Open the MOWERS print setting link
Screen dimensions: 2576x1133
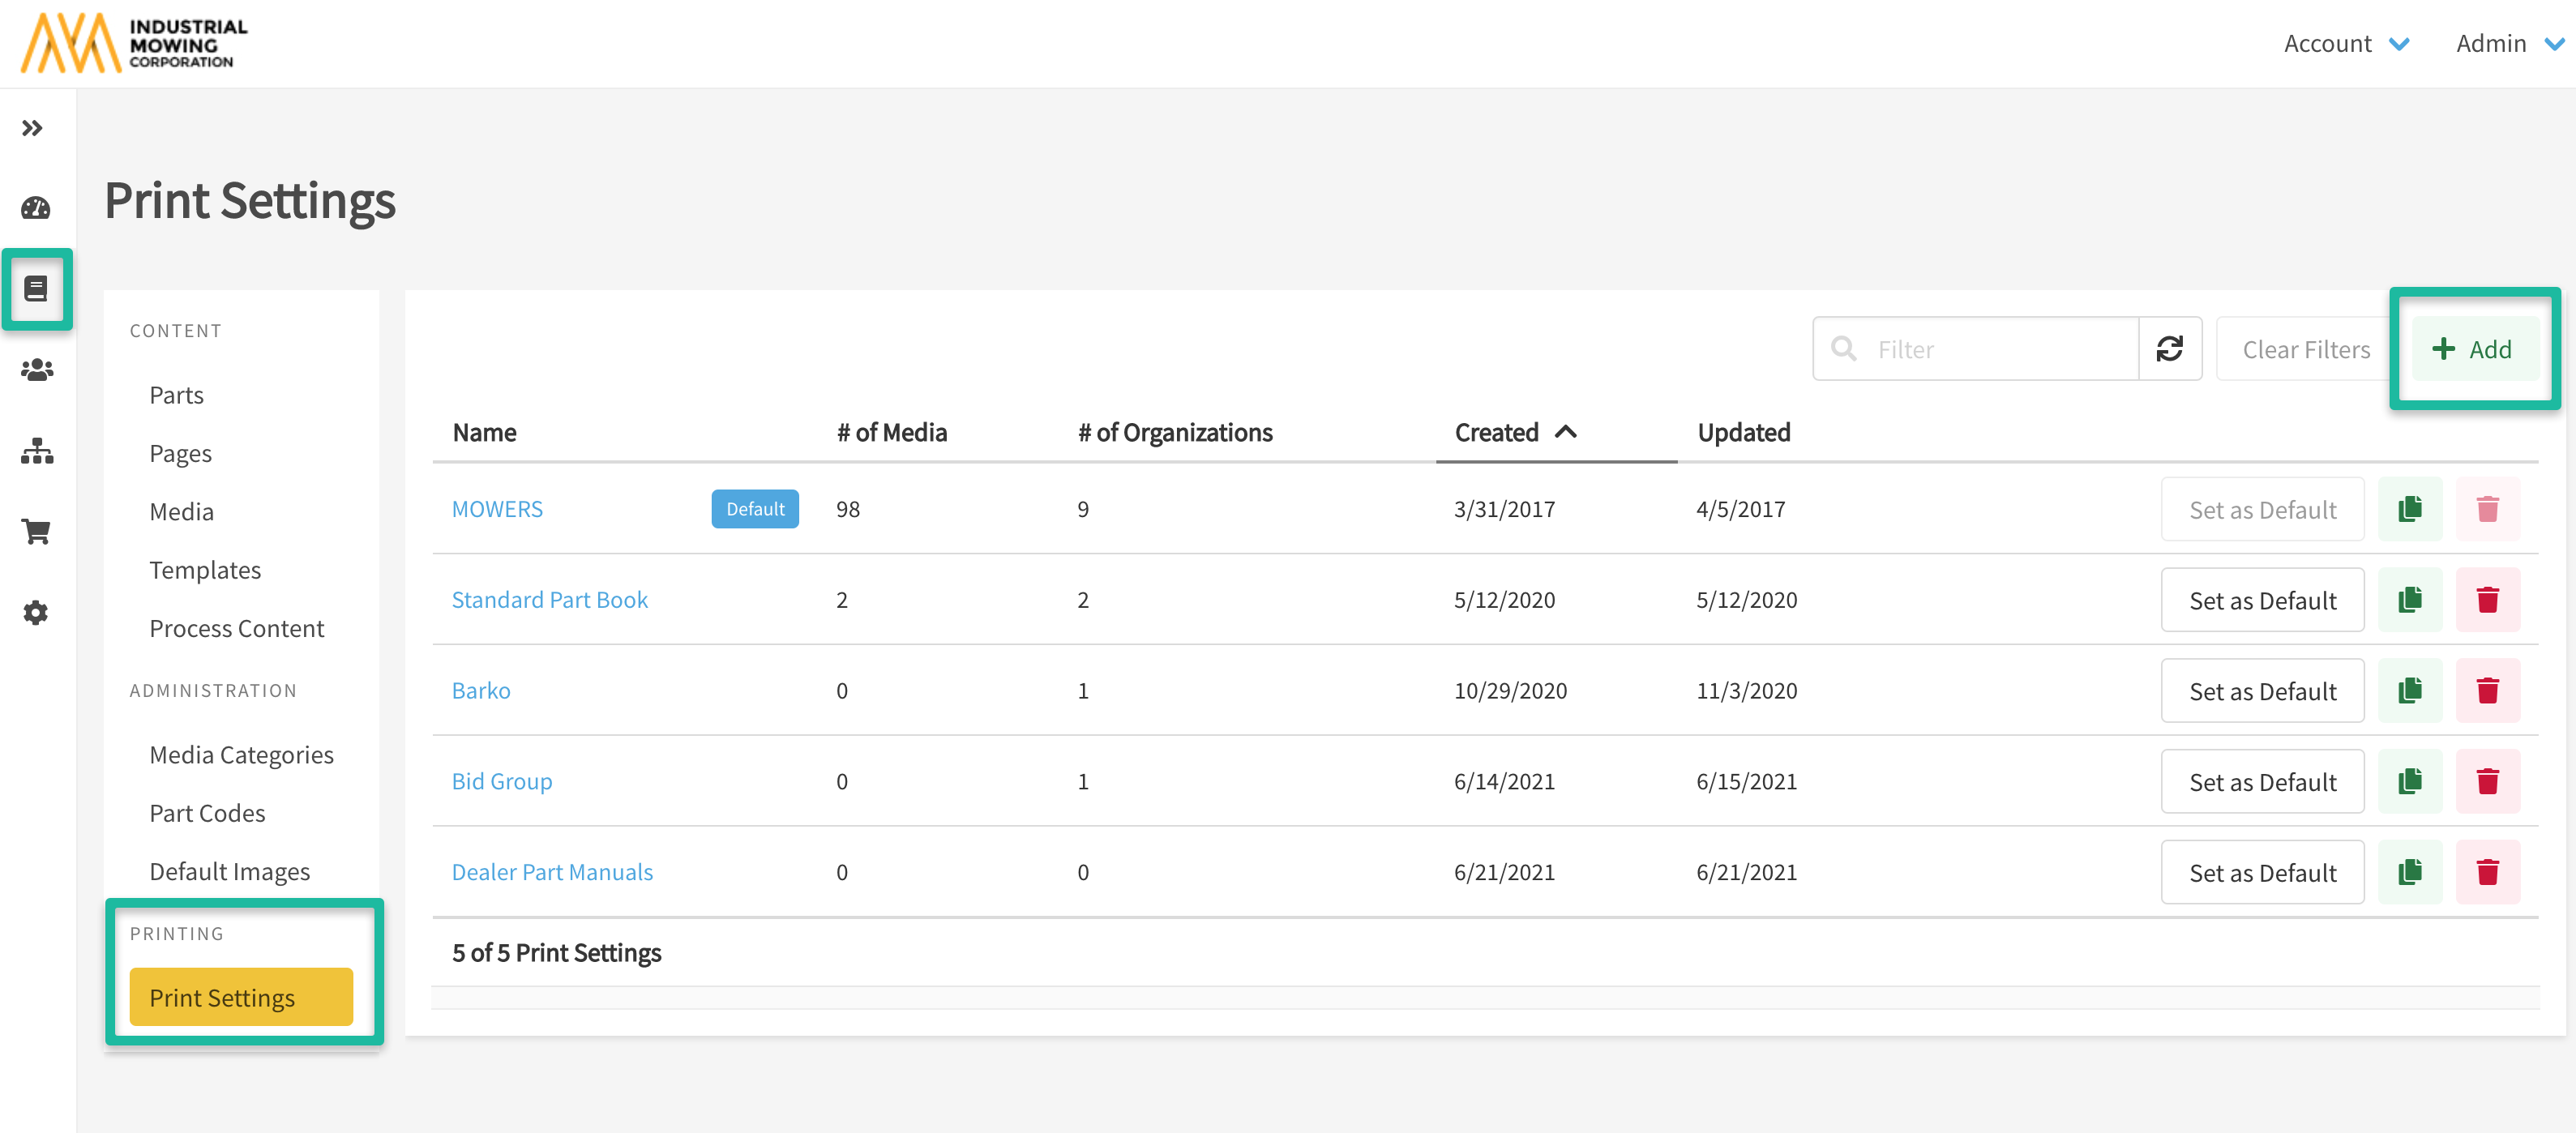(x=497, y=509)
